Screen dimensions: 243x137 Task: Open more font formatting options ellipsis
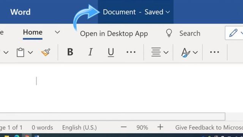(131, 52)
